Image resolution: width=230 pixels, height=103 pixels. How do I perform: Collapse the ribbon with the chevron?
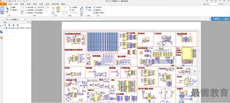click(228, 15)
